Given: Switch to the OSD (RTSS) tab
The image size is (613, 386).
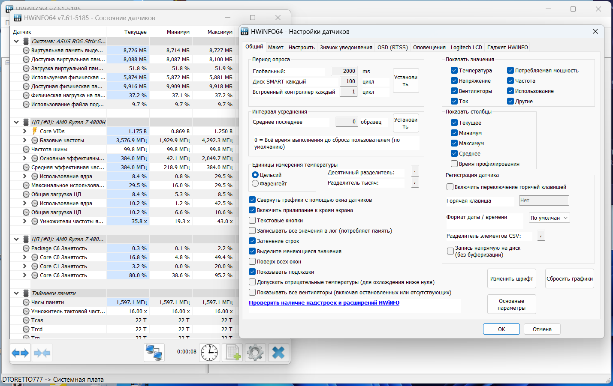Looking at the screenshot, I should (x=393, y=47).
